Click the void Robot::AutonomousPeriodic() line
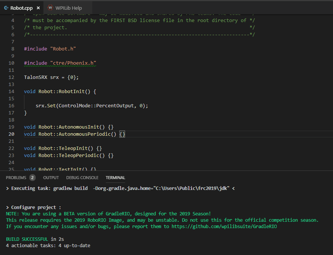This screenshot has width=333, height=255. (75, 134)
